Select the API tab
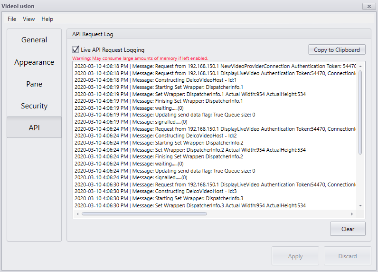 click(34, 127)
